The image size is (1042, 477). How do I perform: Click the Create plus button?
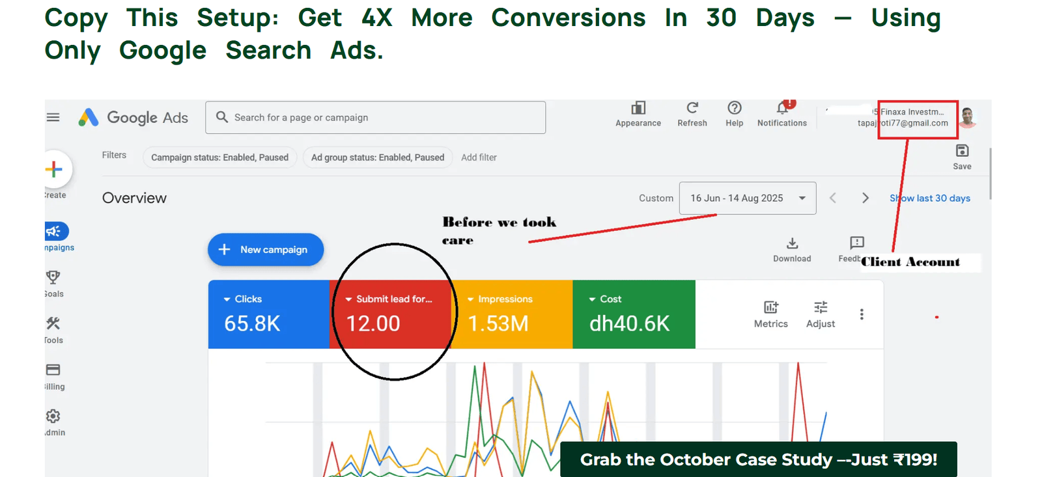[x=54, y=170]
